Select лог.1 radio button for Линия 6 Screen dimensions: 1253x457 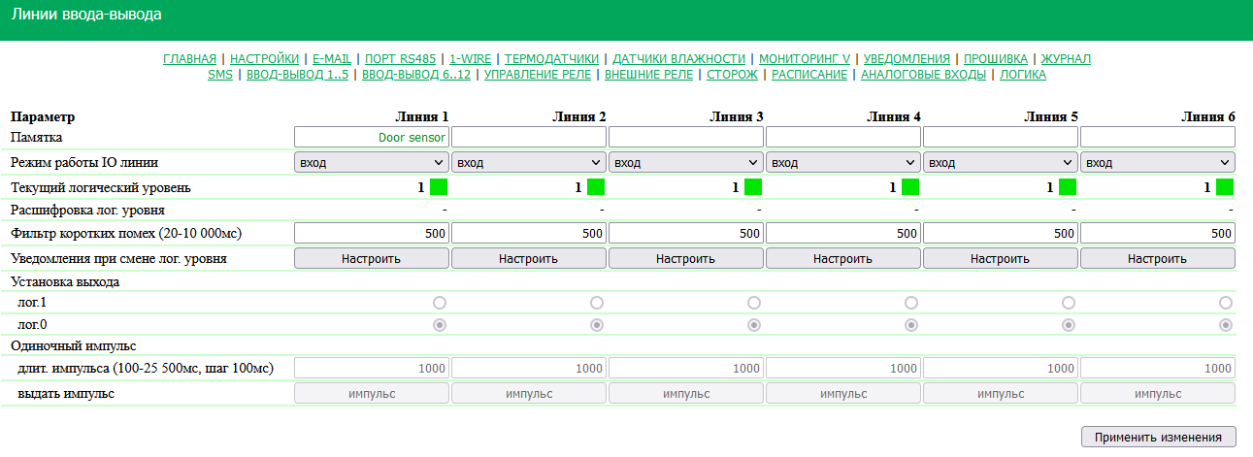click(1226, 303)
